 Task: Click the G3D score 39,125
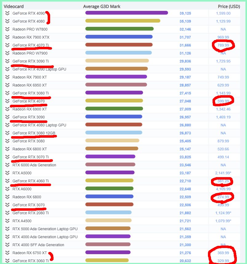(185, 13)
